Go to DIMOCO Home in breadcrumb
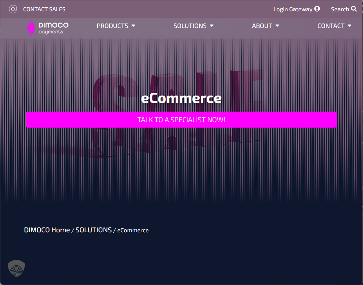 (47, 230)
